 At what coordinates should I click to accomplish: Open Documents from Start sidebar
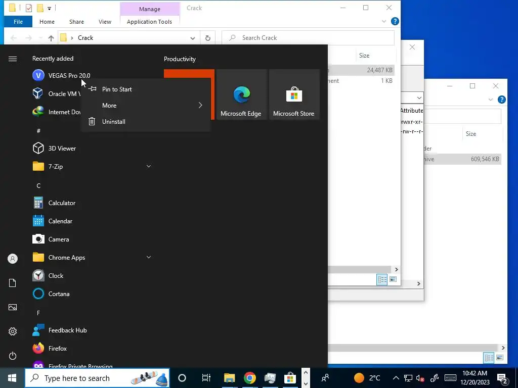[x=13, y=283]
